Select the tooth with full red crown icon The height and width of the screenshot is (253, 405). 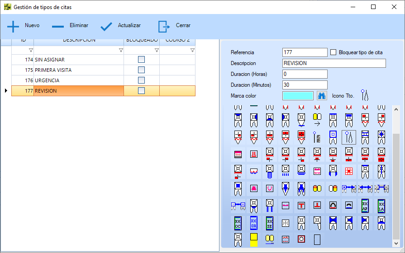tap(301, 137)
